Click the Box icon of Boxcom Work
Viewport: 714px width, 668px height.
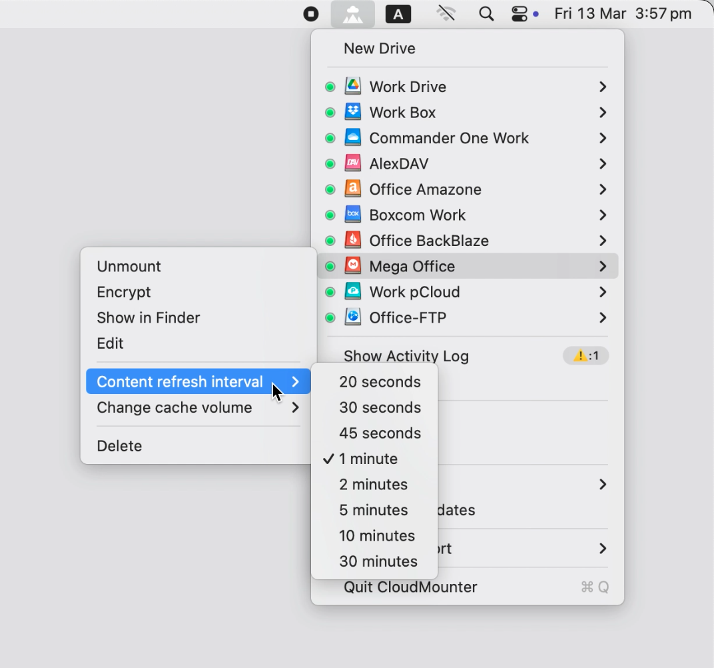[353, 214]
